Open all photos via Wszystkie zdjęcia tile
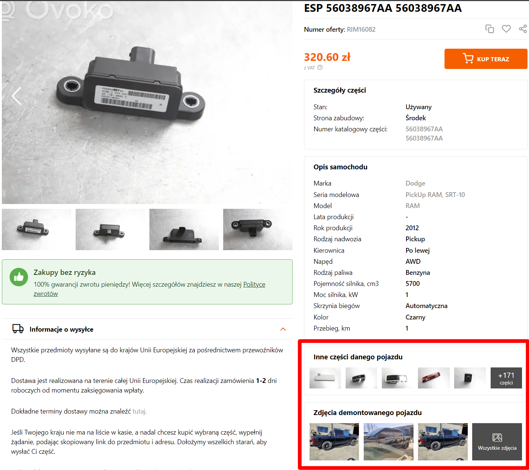 coord(497,442)
